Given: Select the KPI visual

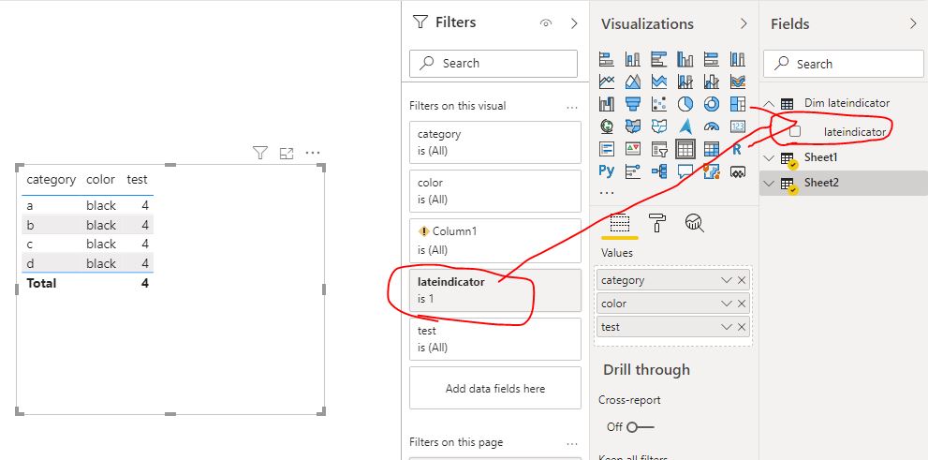Looking at the screenshot, I should (x=633, y=149).
